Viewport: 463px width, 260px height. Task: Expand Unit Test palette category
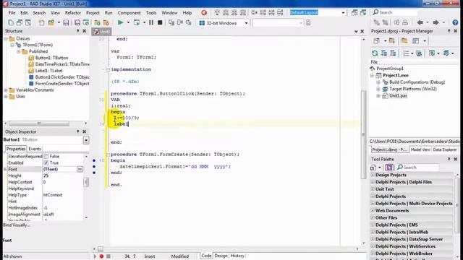[x=373, y=189]
